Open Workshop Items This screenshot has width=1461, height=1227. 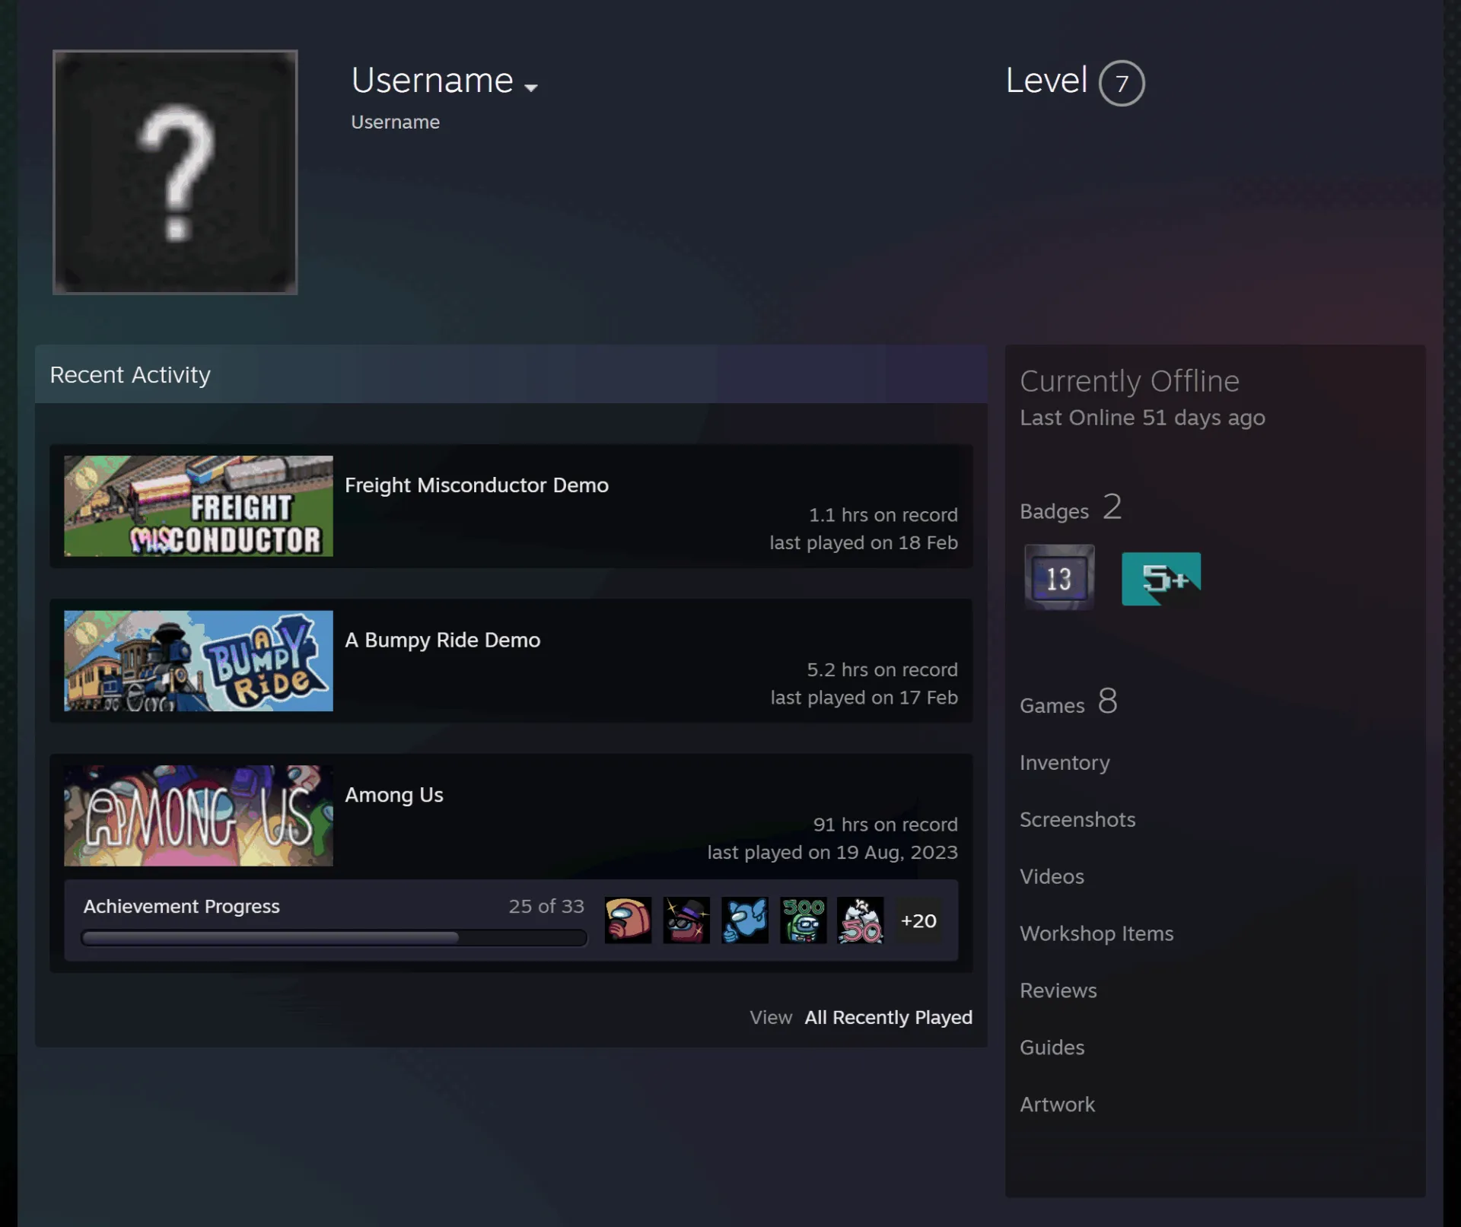1097,933
